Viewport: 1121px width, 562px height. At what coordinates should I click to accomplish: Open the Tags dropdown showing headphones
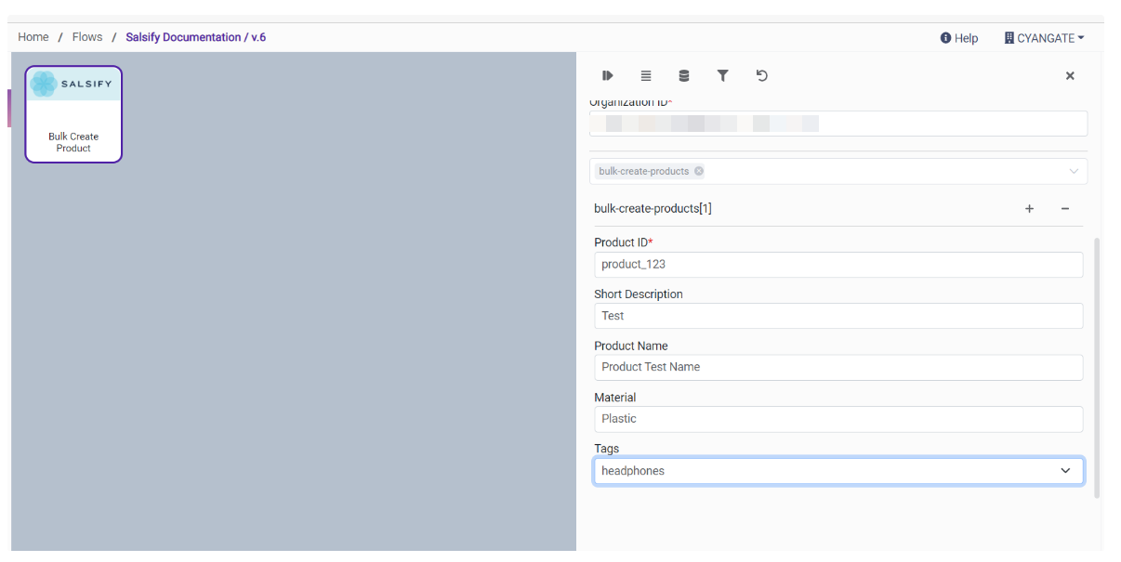tap(837, 471)
